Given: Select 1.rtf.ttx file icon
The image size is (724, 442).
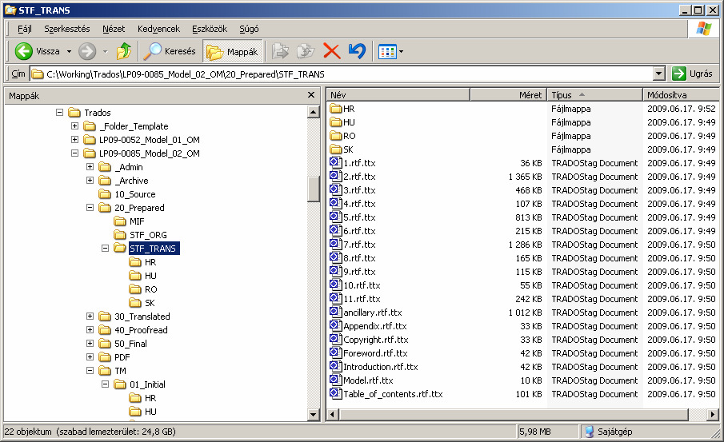Looking at the screenshot, I should click(335, 162).
